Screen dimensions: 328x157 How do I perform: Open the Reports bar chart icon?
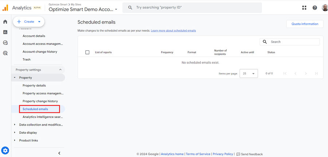click(5, 32)
